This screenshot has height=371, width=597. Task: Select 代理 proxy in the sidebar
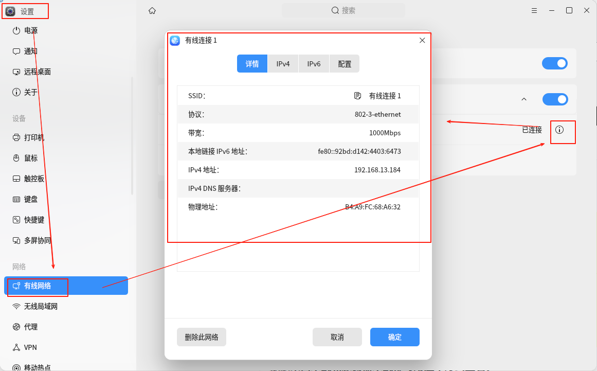[30, 327]
